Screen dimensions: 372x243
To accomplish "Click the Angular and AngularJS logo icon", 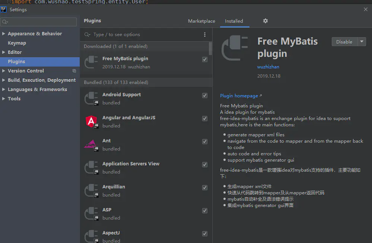I will 92,121.
